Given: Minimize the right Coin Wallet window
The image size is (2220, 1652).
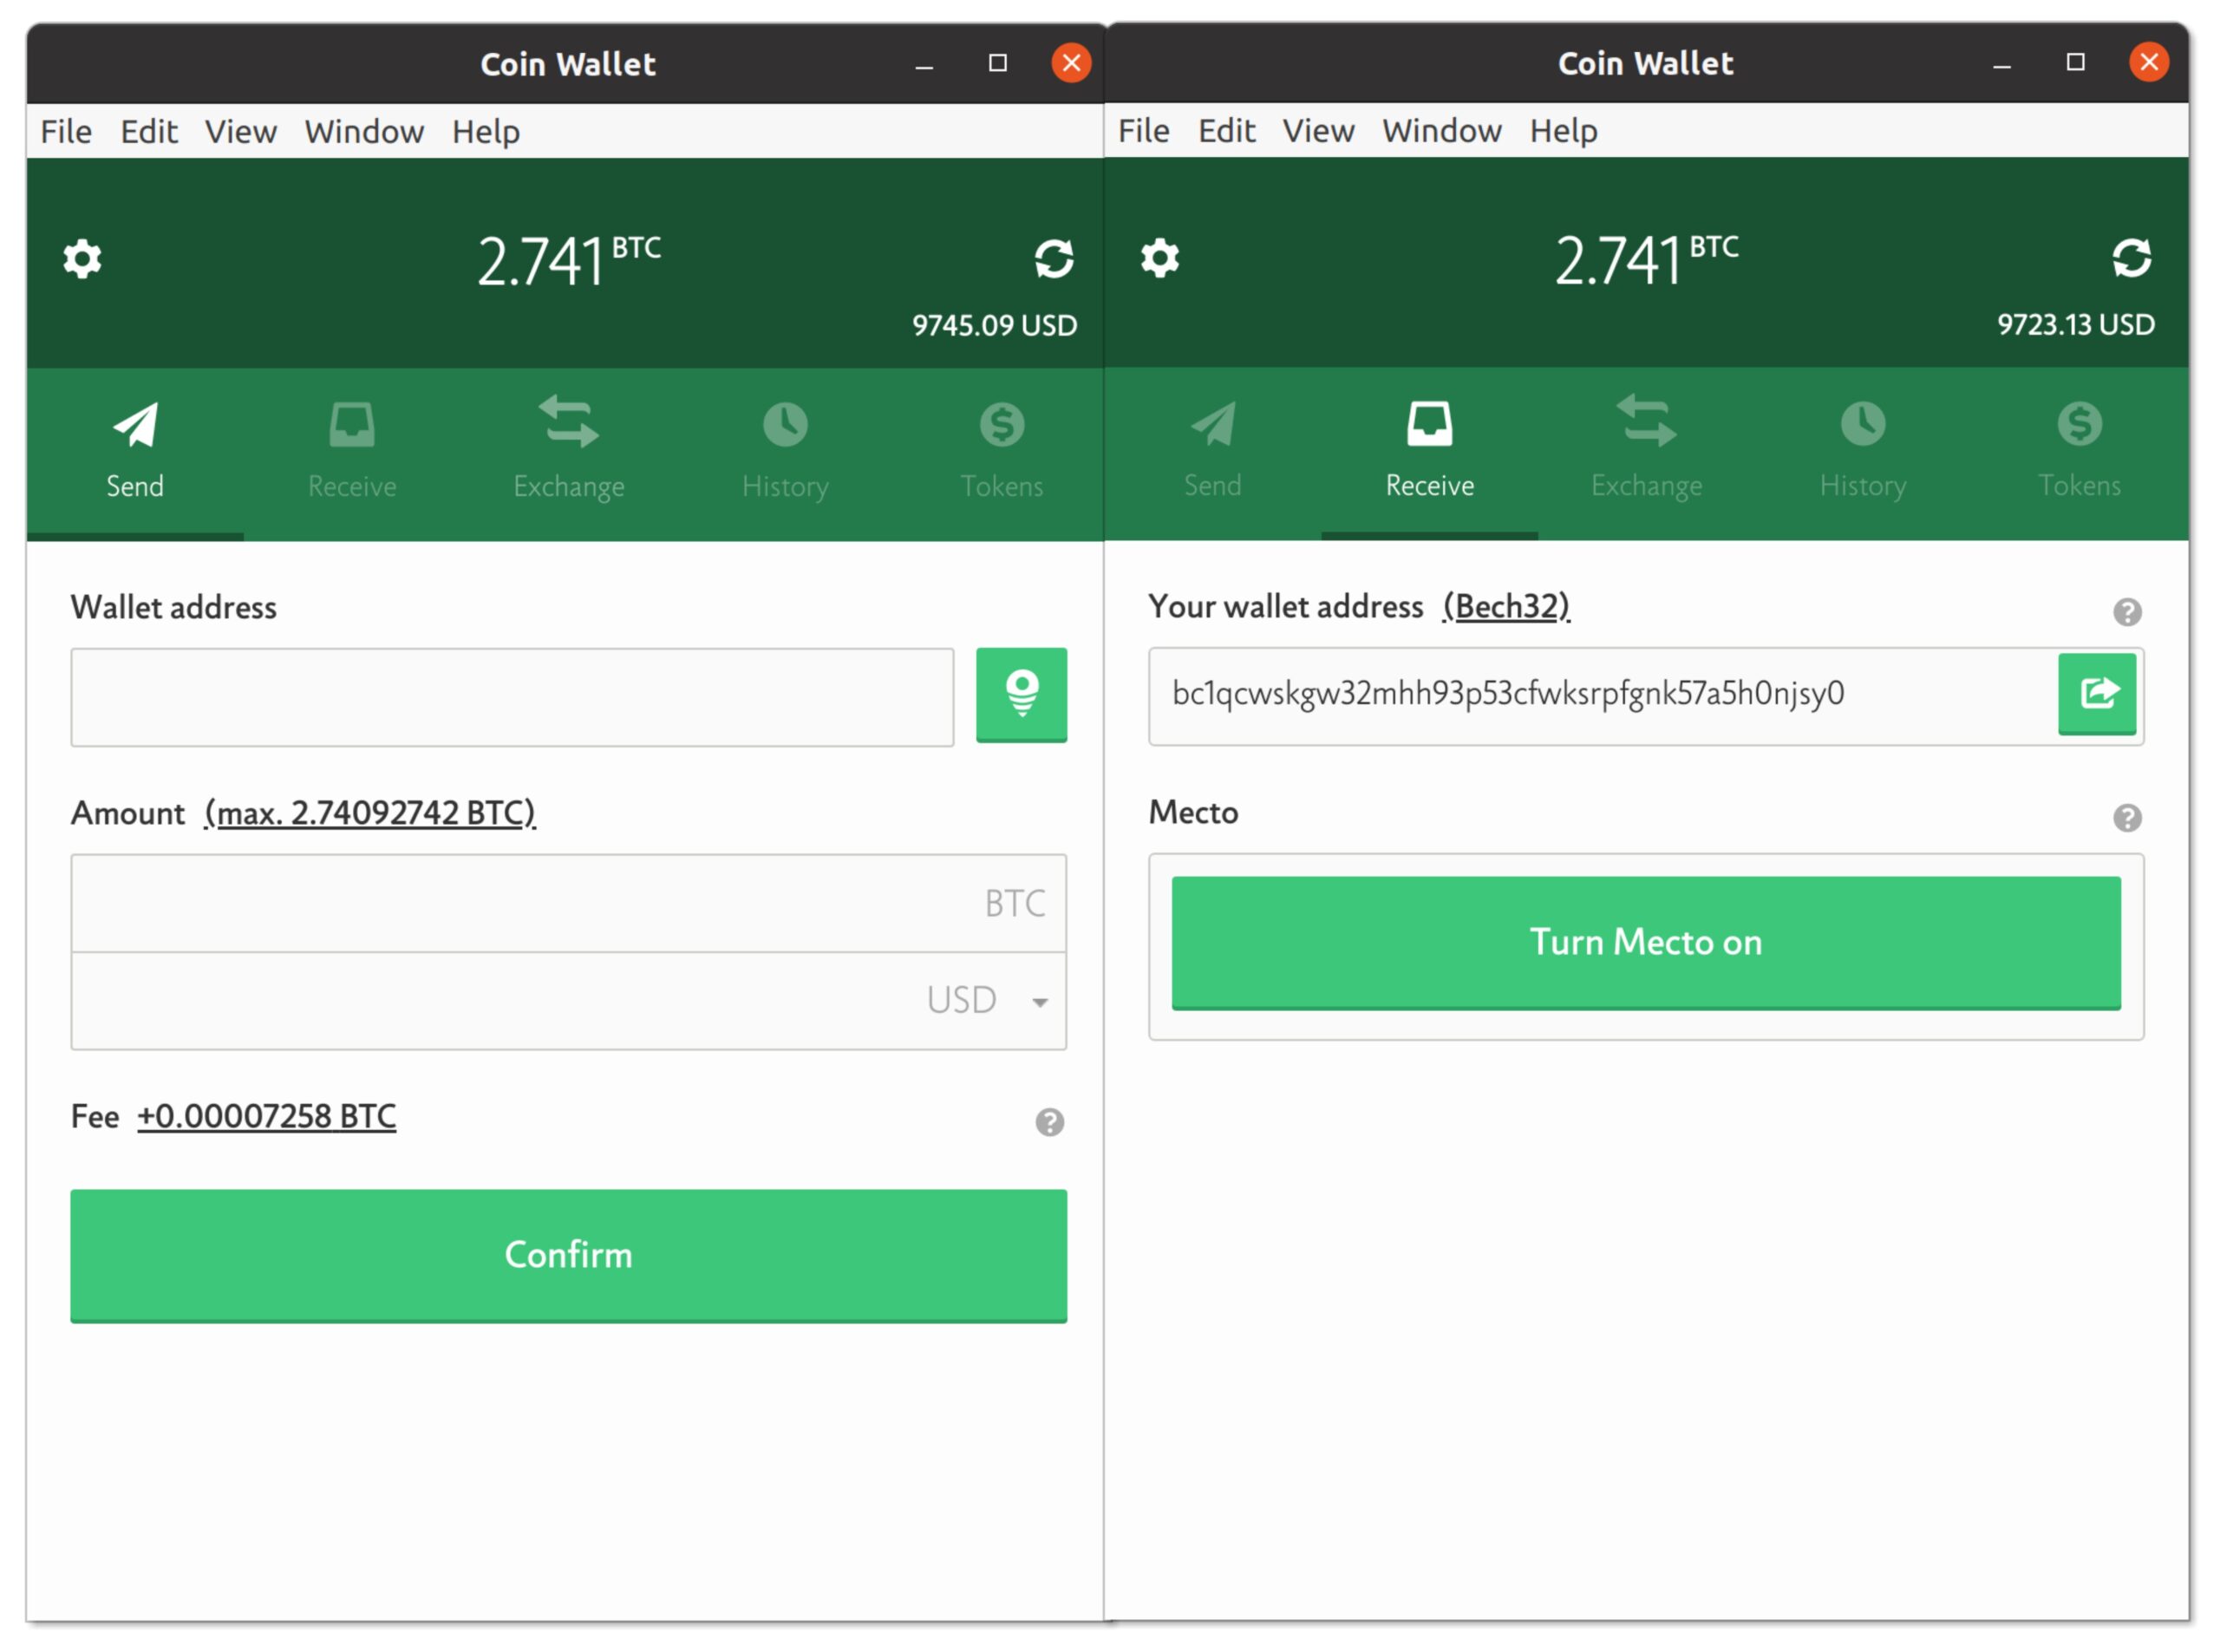Looking at the screenshot, I should (x=2002, y=63).
